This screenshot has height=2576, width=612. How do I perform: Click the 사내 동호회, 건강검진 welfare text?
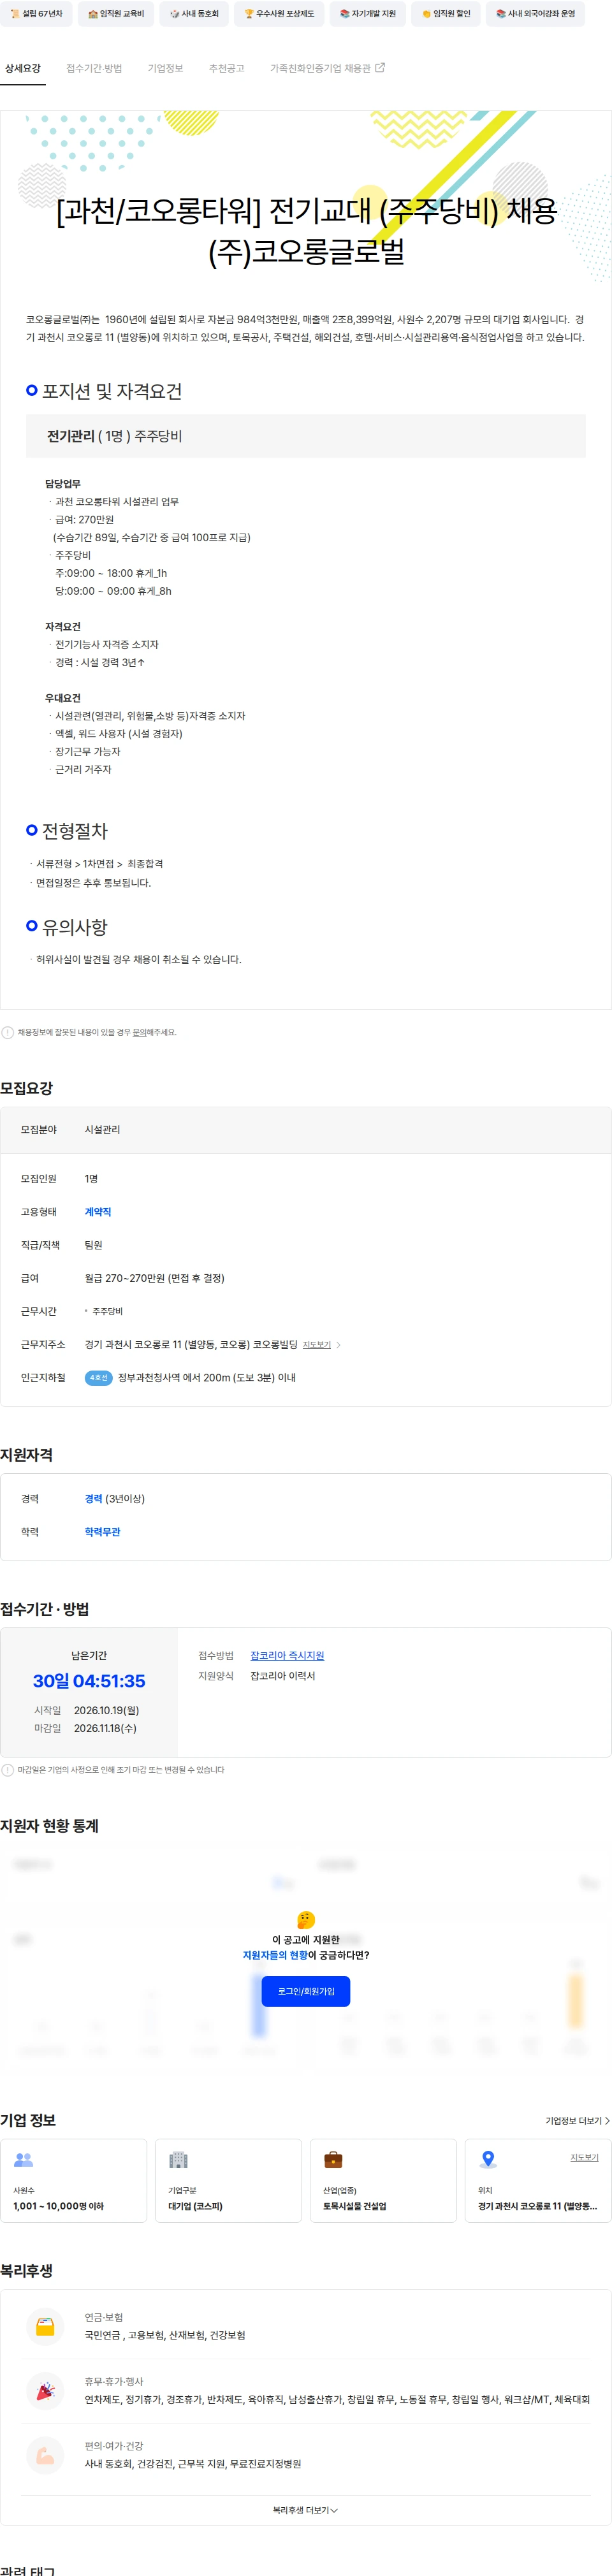click(x=193, y=2464)
